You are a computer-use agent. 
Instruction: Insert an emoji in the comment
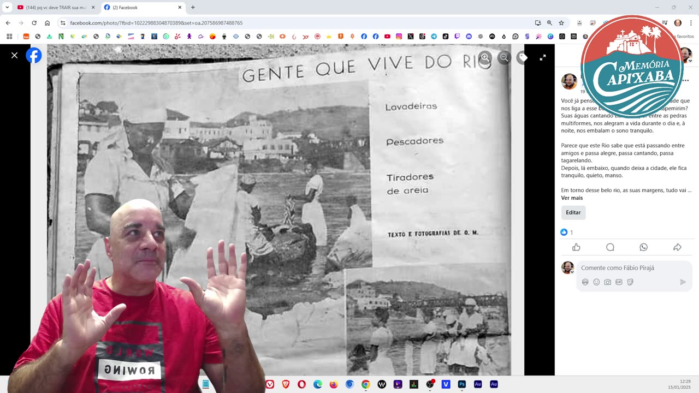(x=596, y=282)
